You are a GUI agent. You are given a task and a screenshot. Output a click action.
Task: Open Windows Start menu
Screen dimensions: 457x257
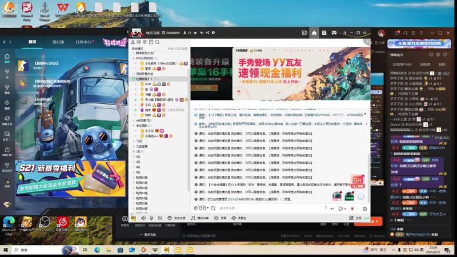point(5,250)
